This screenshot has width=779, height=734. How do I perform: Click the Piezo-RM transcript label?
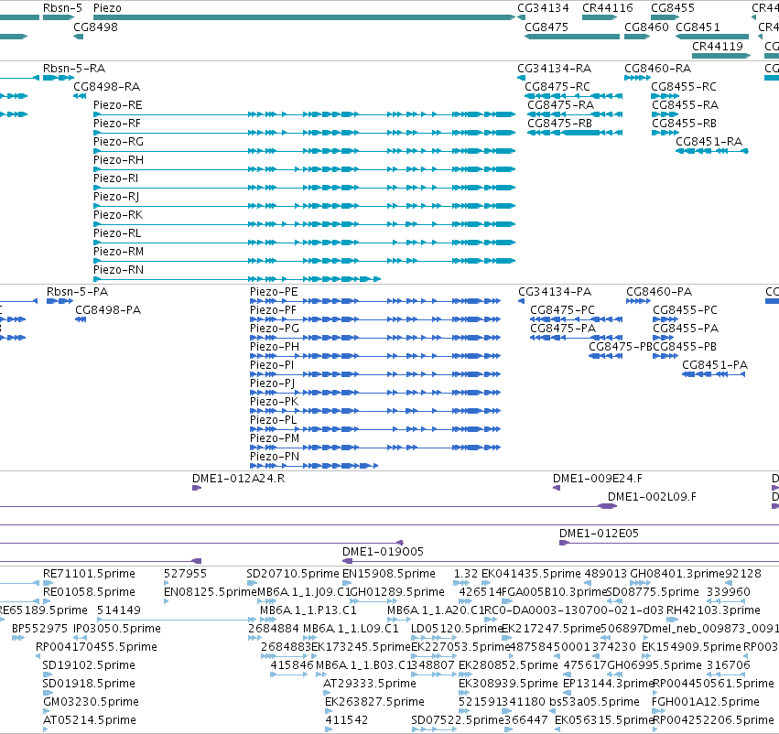point(118,253)
